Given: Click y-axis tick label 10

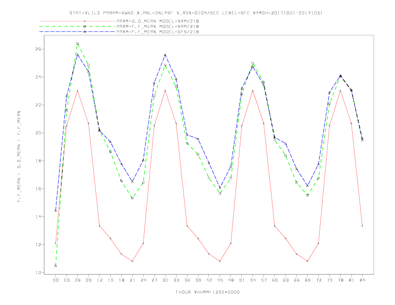Looking at the screenshot, I should (x=38, y=273).
